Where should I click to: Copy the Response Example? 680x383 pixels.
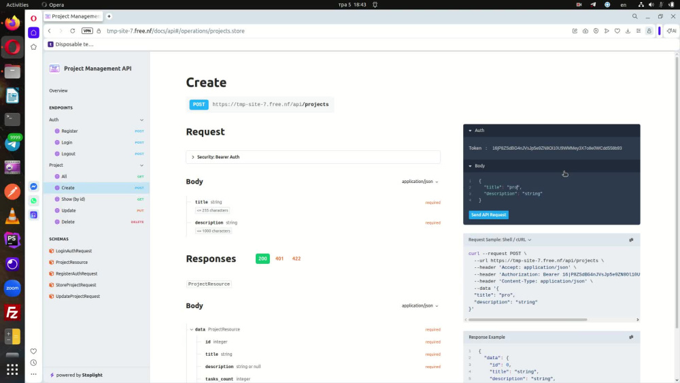tap(631, 337)
